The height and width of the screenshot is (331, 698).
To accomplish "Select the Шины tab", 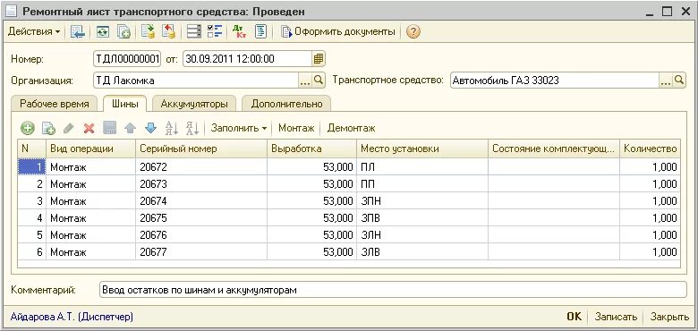I will [x=124, y=104].
